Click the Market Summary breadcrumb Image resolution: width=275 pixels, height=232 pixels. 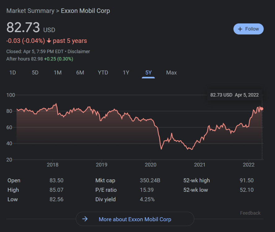click(30, 11)
